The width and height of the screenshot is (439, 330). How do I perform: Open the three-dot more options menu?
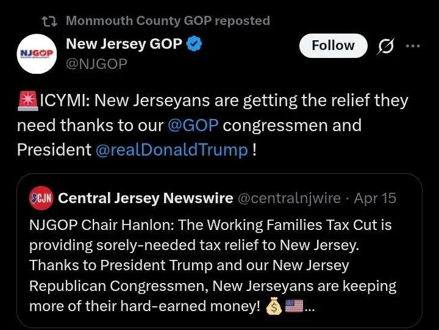(413, 46)
